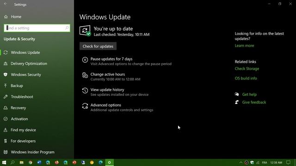Image resolution: width=296 pixels, height=166 pixels.
Task: Open the Windows Start menu
Action: [x=4, y=162]
